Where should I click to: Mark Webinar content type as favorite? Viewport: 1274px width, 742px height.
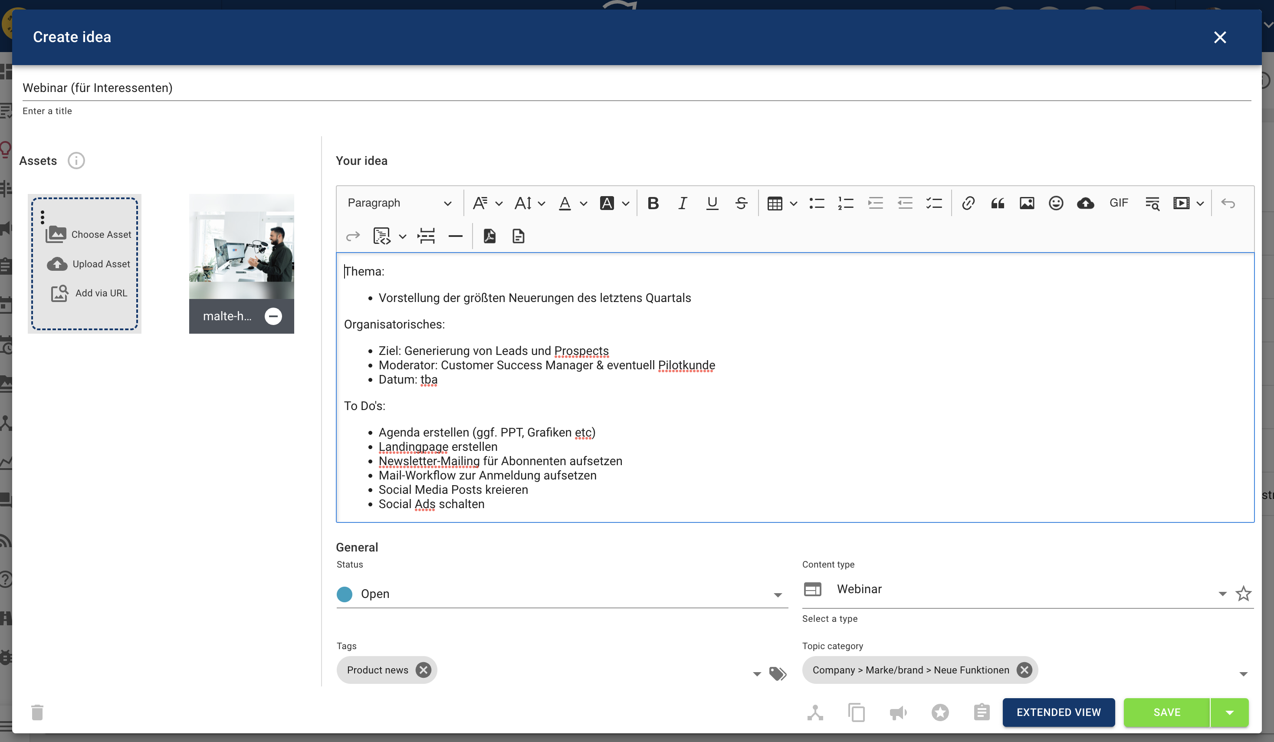click(1243, 594)
